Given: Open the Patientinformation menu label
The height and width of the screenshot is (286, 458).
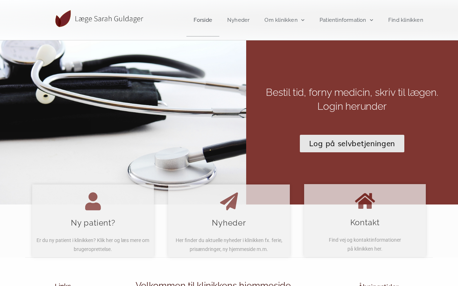Looking at the screenshot, I should point(343,20).
